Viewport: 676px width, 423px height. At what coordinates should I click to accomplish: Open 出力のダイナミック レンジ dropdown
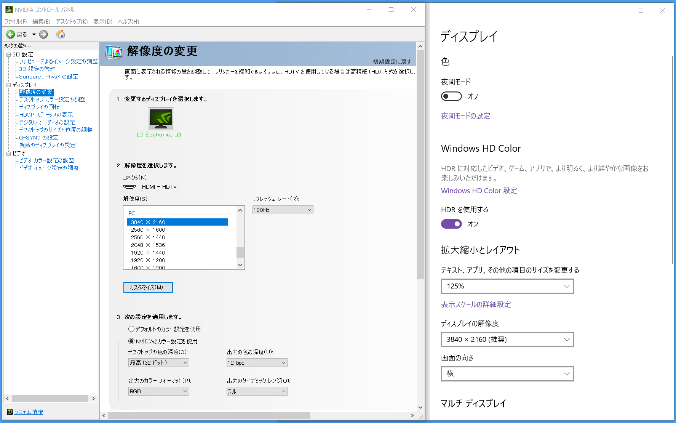click(257, 391)
